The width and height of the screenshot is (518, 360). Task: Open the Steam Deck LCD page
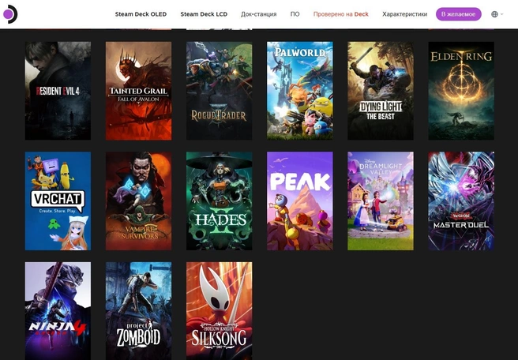coord(204,14)
